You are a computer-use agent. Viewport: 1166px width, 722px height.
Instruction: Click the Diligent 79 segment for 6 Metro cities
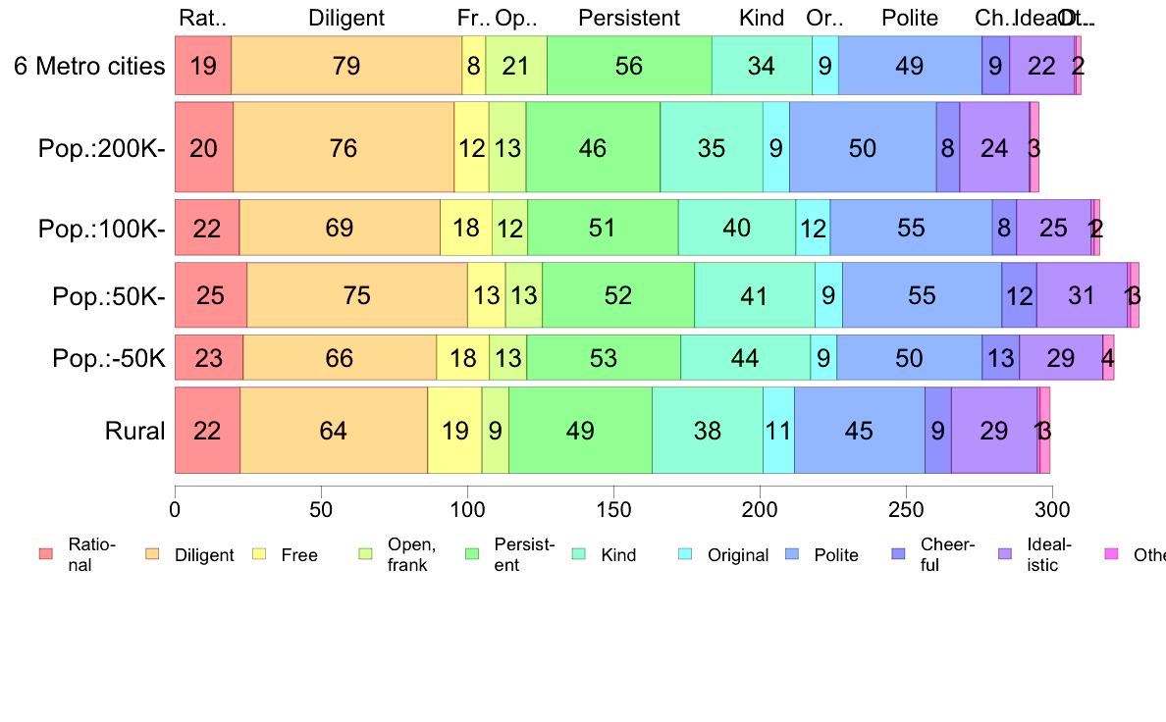(x=346, y=66)
